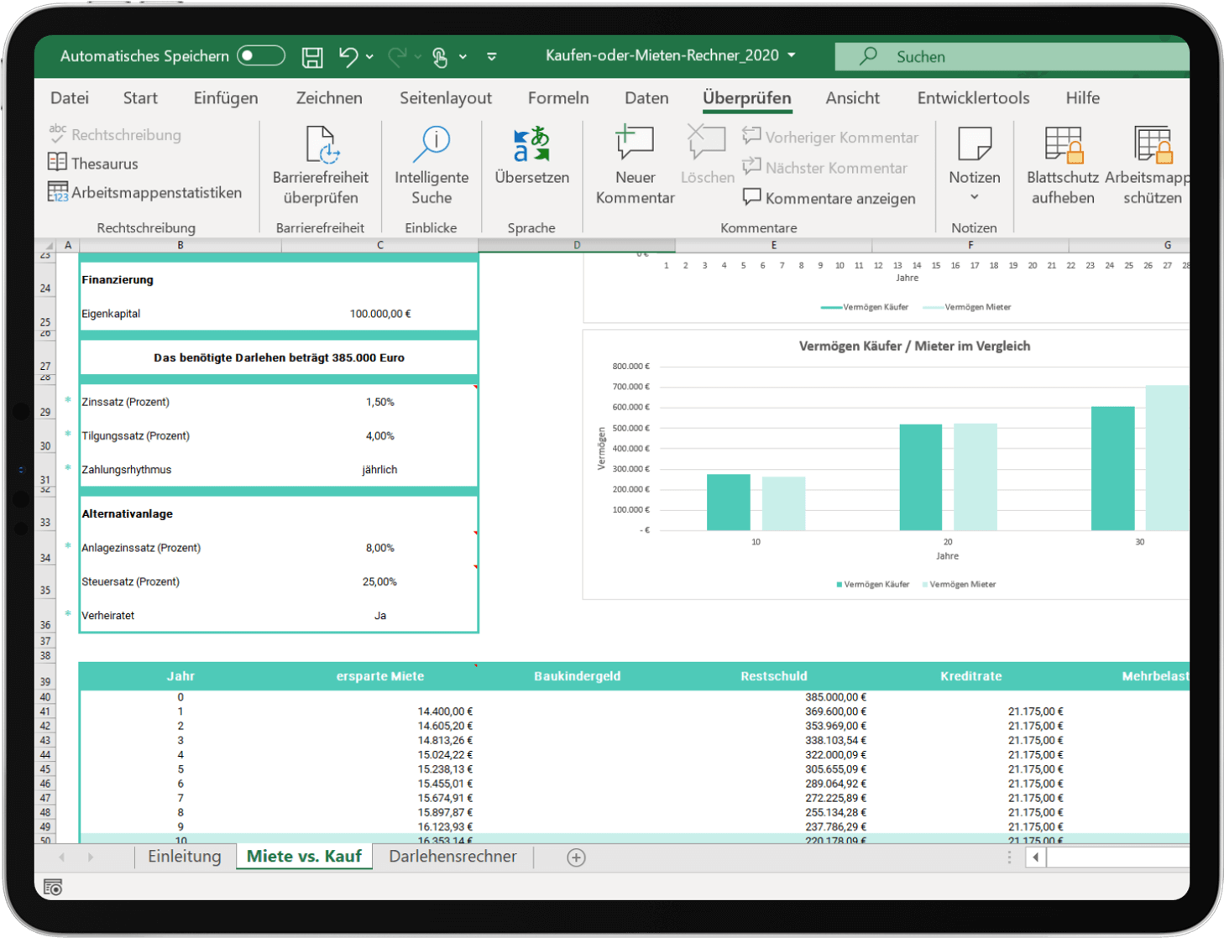Click the Löschen comment icon
1224x938 pixels.
click(x=706, y=143)
